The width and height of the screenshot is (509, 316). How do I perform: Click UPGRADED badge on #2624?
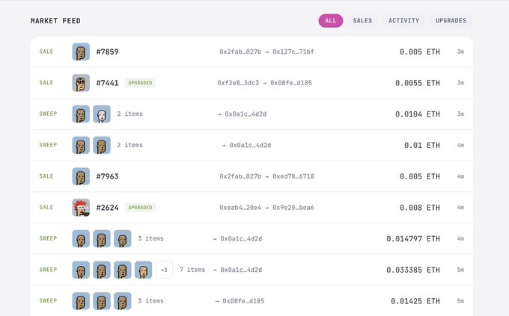tap(140, 208)
